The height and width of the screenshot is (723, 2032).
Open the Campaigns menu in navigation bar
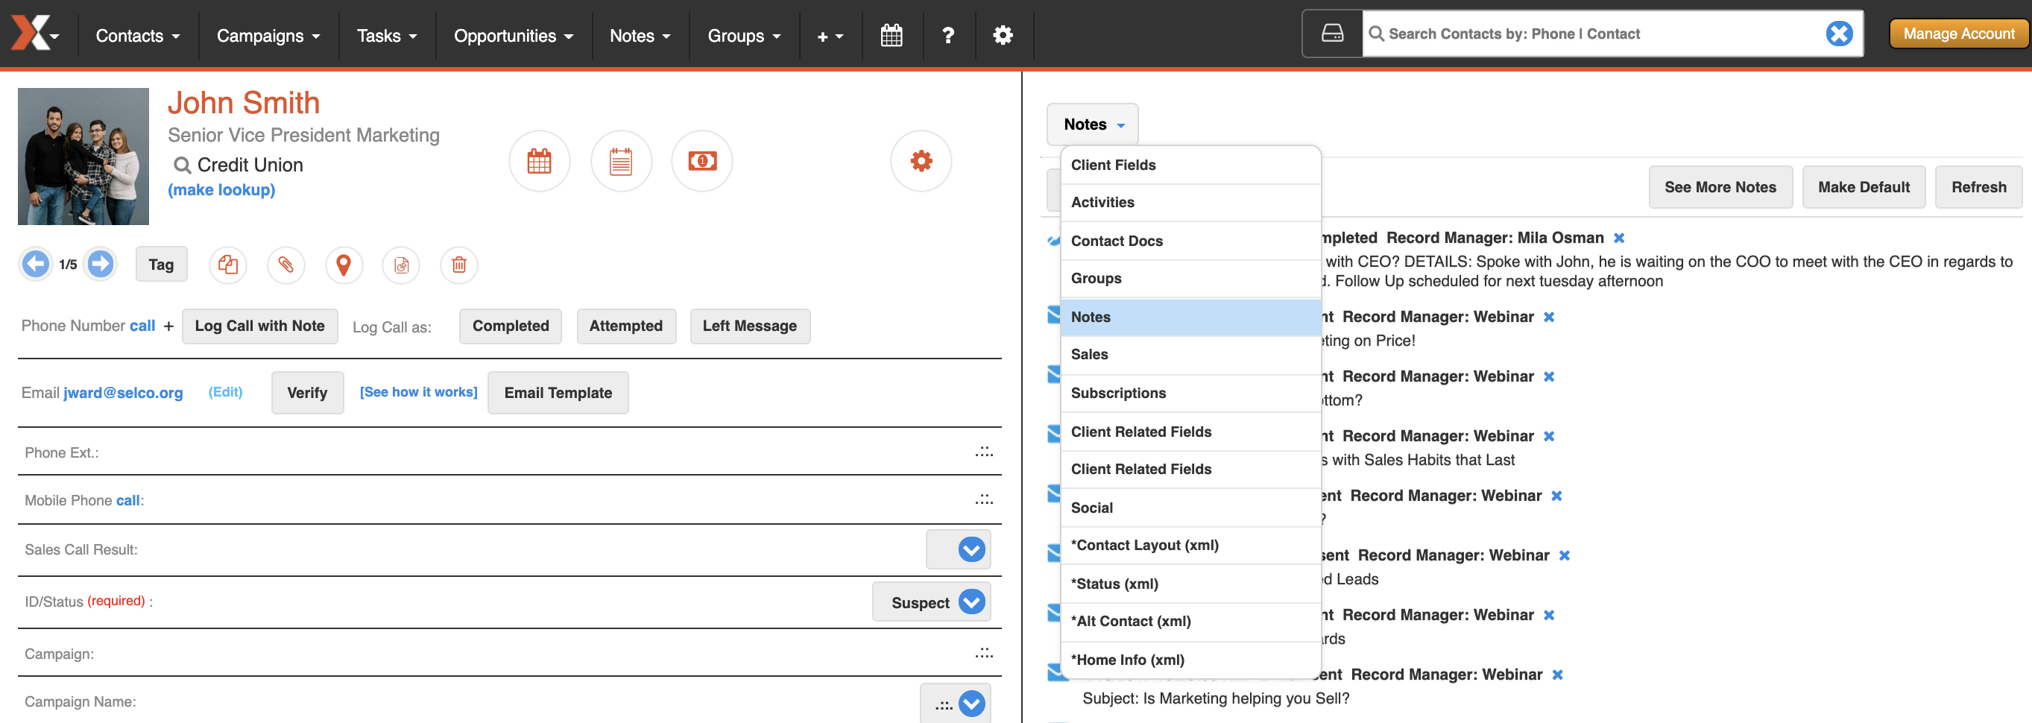(268, 36)
